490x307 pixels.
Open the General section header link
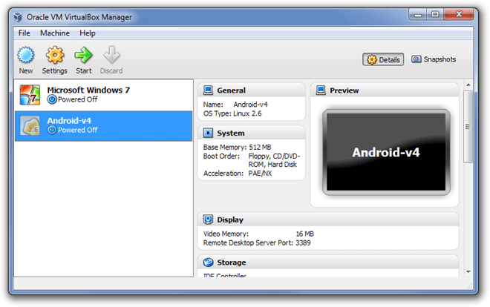[231, 90]
